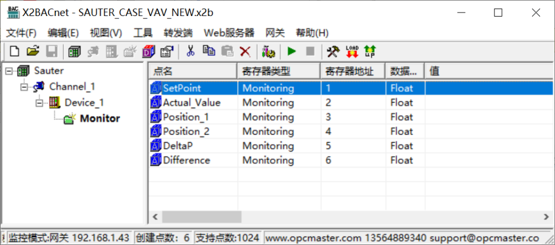Viewport: 555px width, 245px height.
Task: Click the gray Stop square icon
Action: click(310, 52)
